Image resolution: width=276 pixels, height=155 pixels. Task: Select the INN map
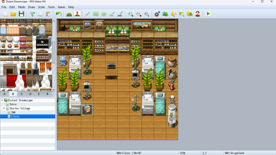pos(13,112)
